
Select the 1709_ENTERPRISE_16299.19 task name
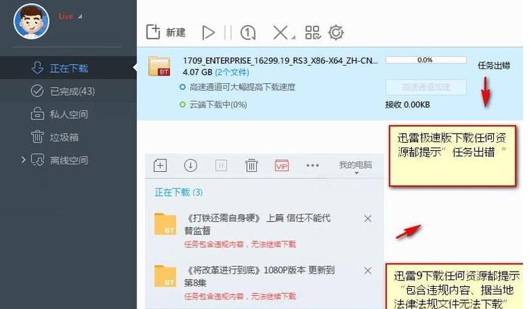pyautogui.click(x=280, y=61)
